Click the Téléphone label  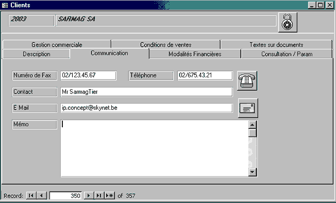[151, 76]
